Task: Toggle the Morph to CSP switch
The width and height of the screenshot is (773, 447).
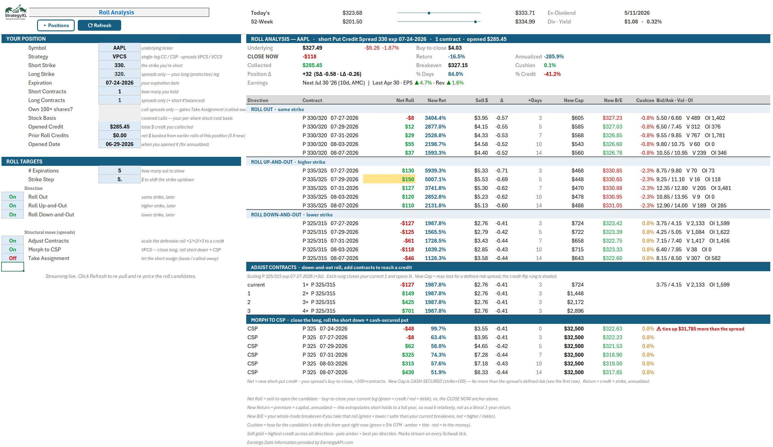Action: pyautogui.click(x=13, y=250)
